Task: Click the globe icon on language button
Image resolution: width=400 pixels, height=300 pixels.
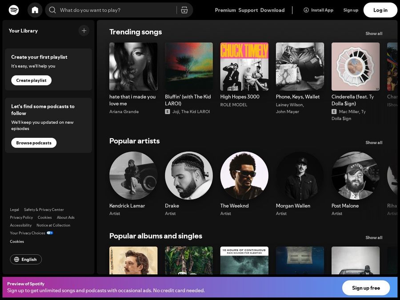Action: point(16,260)
